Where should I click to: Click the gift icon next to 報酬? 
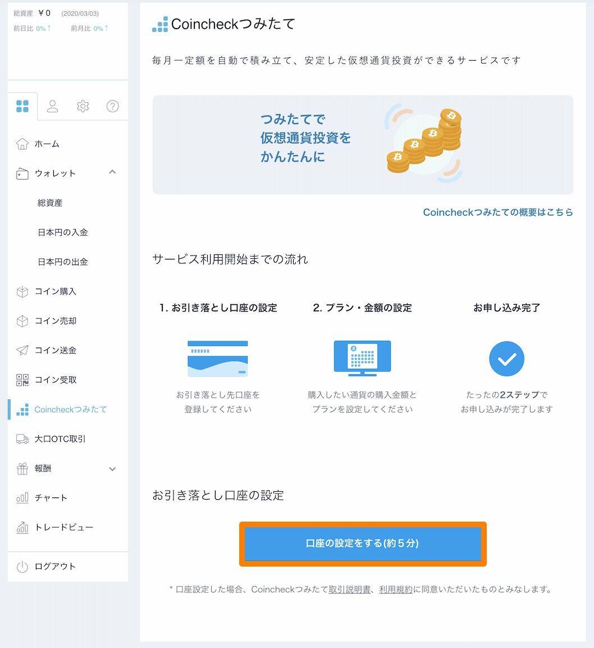click(x=22, y=469)
